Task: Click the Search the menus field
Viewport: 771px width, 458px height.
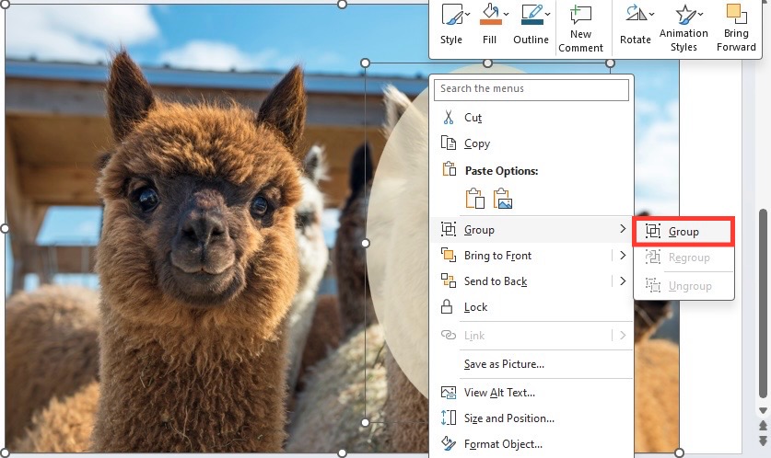Action: (532, 89)
